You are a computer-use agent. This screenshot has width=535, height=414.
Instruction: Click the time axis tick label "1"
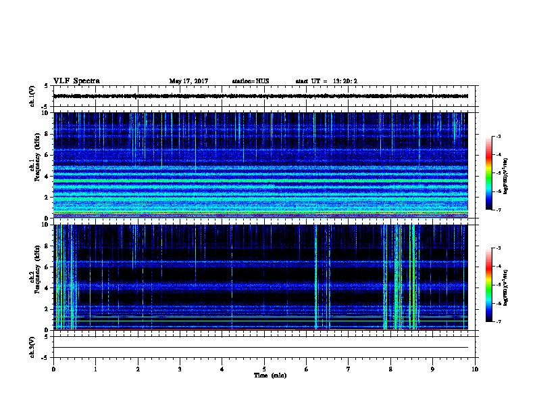coord(96,369)
